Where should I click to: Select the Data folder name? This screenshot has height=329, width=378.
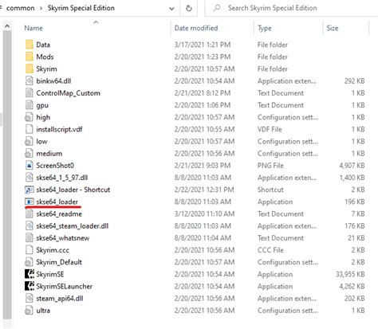point(43,45)
